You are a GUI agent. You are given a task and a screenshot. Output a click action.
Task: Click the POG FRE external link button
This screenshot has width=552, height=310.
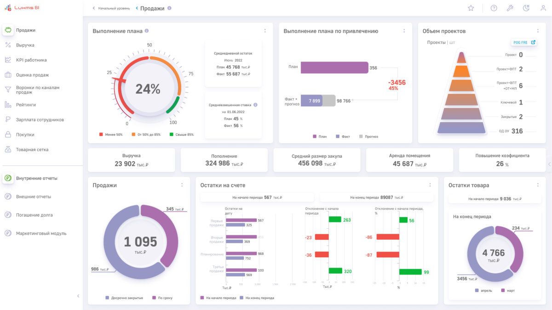[x=523, y=42]
